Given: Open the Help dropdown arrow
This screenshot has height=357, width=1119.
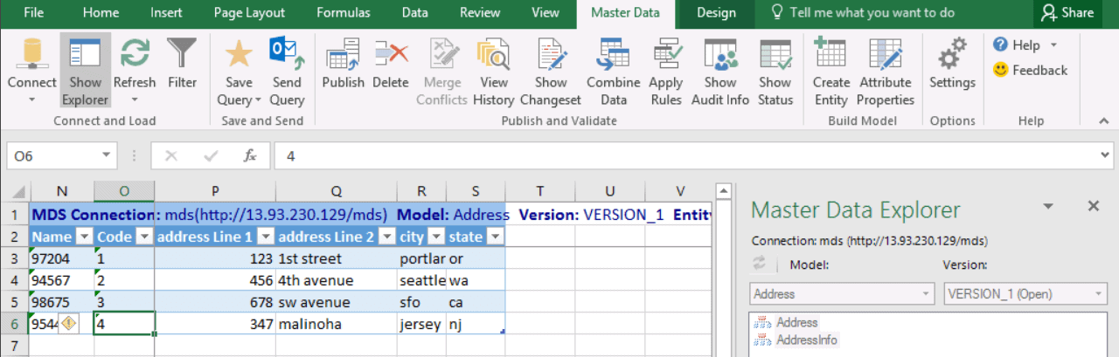Looking at the screenshot, I should [x=1053, y=45].
